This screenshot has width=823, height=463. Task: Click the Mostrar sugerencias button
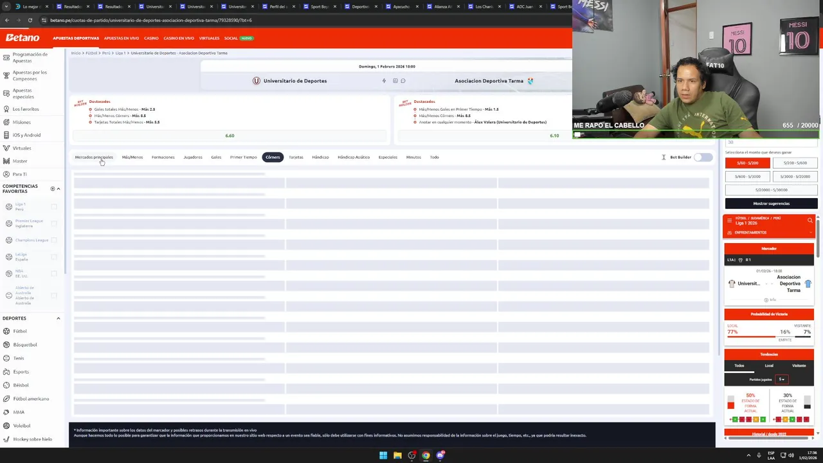click(x=771, y=203)
